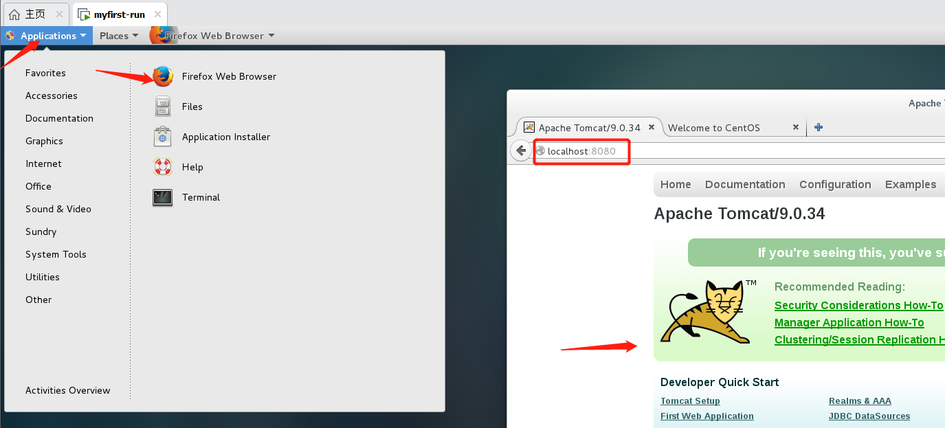Switch to the myfirst-run VM tab

pyautogui.click(x=119, y=14)
